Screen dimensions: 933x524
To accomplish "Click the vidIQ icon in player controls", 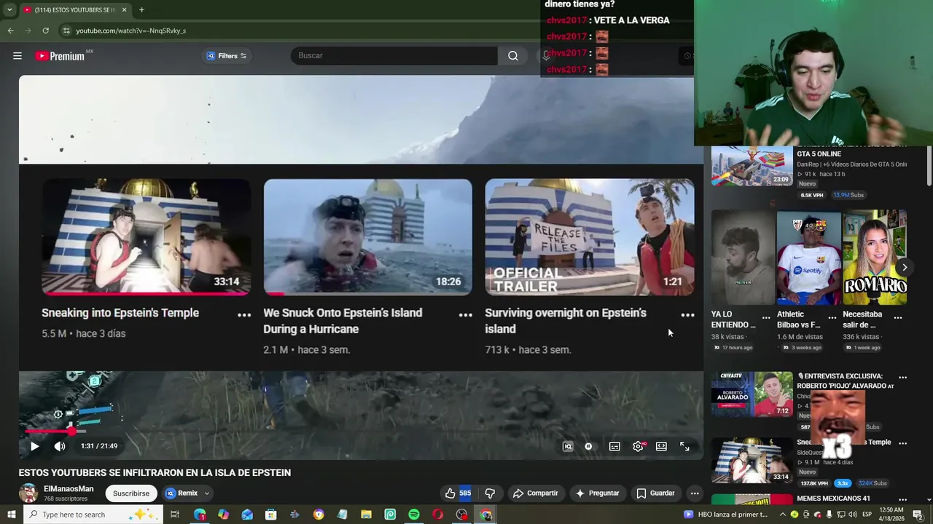I will pyautogui.click(x=568, y=447).
